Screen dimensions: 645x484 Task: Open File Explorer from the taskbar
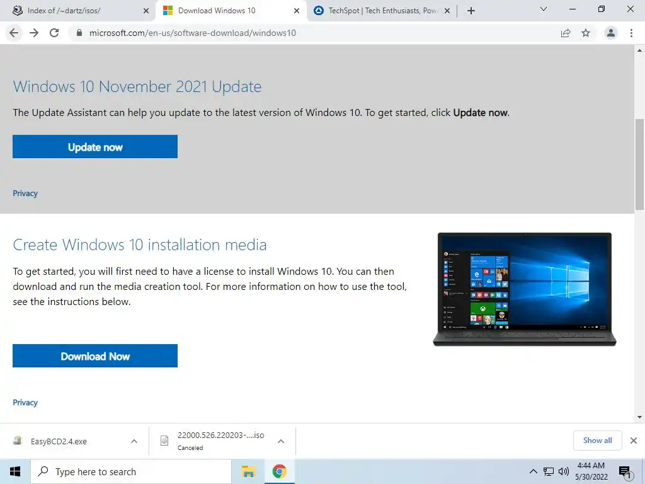coord(248,471)
